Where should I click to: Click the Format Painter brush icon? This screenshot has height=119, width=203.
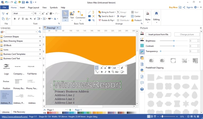(7, 13)
